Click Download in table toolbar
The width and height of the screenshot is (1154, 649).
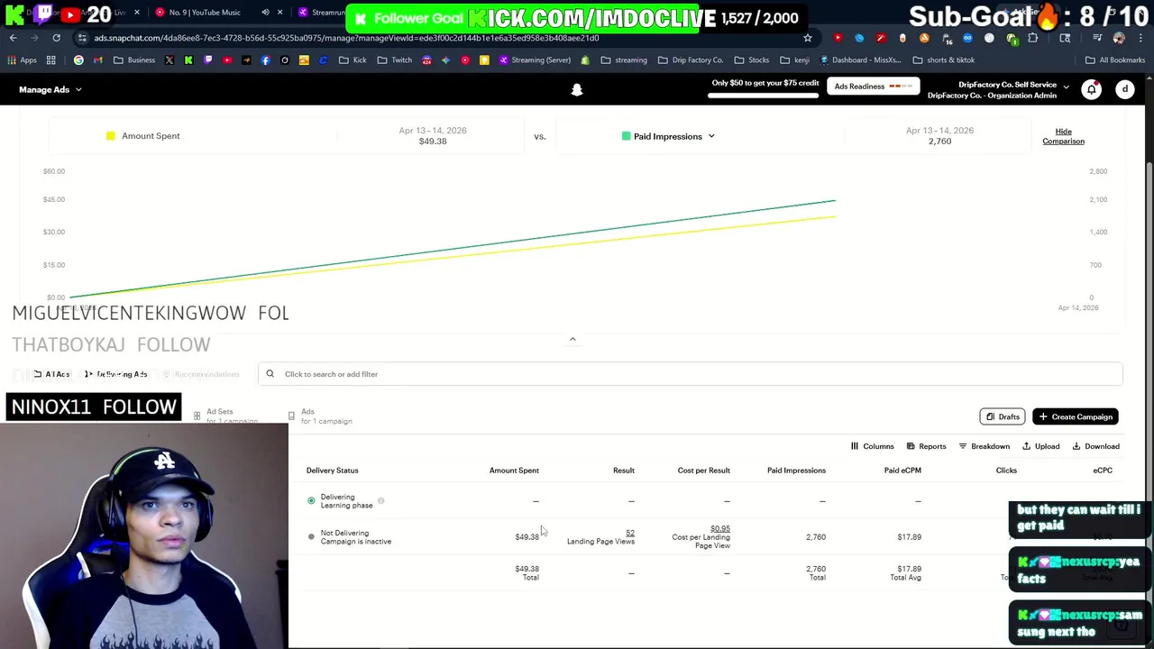[x=1095, y=446]
